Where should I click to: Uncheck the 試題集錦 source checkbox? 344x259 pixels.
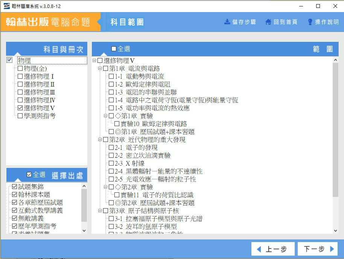point(14,187)
